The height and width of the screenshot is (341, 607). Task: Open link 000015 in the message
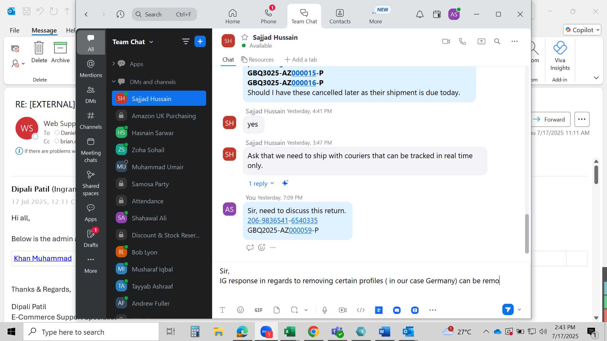[x=304, y=73]
